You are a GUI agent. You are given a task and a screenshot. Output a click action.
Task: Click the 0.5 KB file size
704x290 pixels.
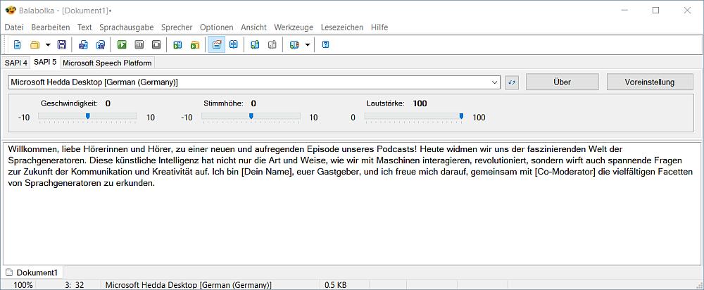point(335,284)
